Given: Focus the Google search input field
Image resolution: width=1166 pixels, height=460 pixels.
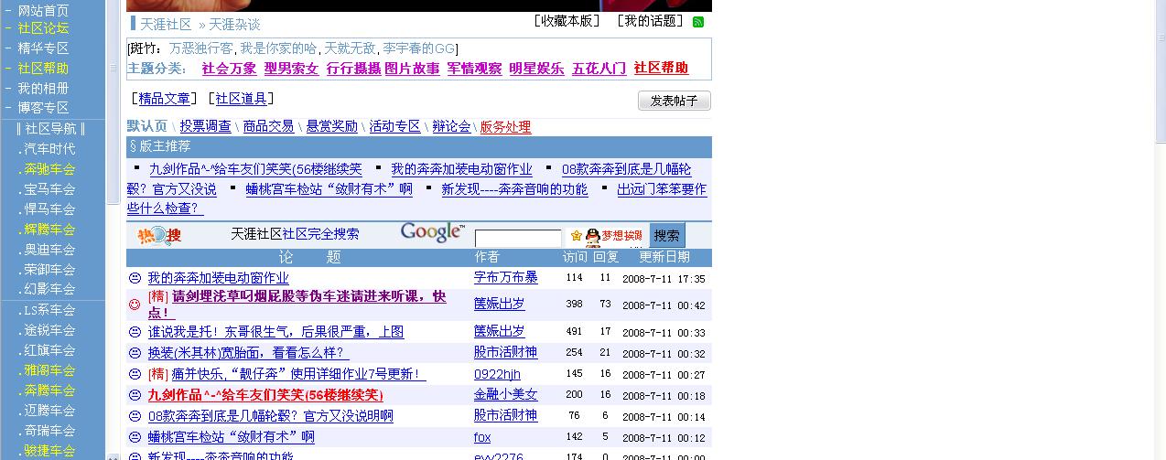Looking at the screenshot, I should click(517, 239).
